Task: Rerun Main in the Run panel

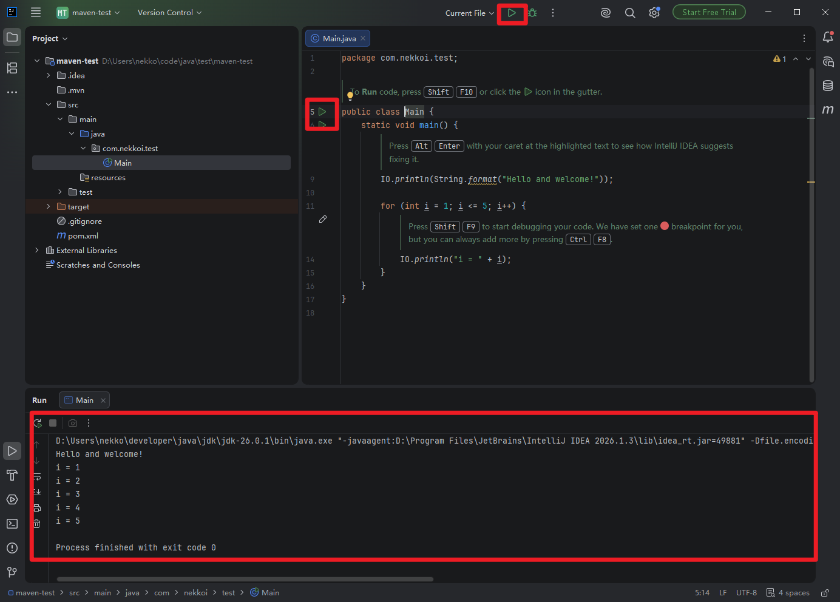Action: point(38,423)
